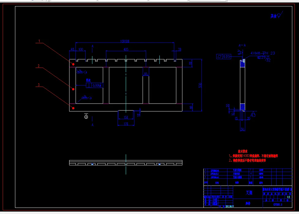Click balloon number 2
The width and height of the screenshot is (299, 214).
point(39,66)
